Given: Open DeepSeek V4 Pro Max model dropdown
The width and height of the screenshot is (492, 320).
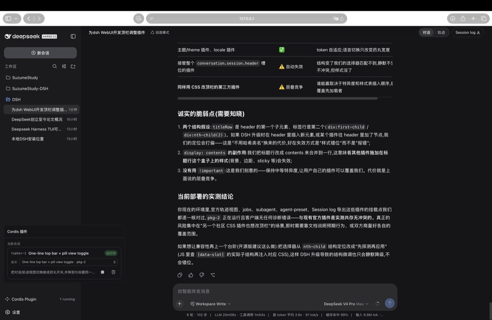Looking at the screenshot, I should (x=346, y=304).
